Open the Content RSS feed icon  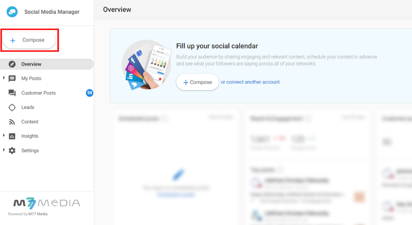click(x=12, y=122)
